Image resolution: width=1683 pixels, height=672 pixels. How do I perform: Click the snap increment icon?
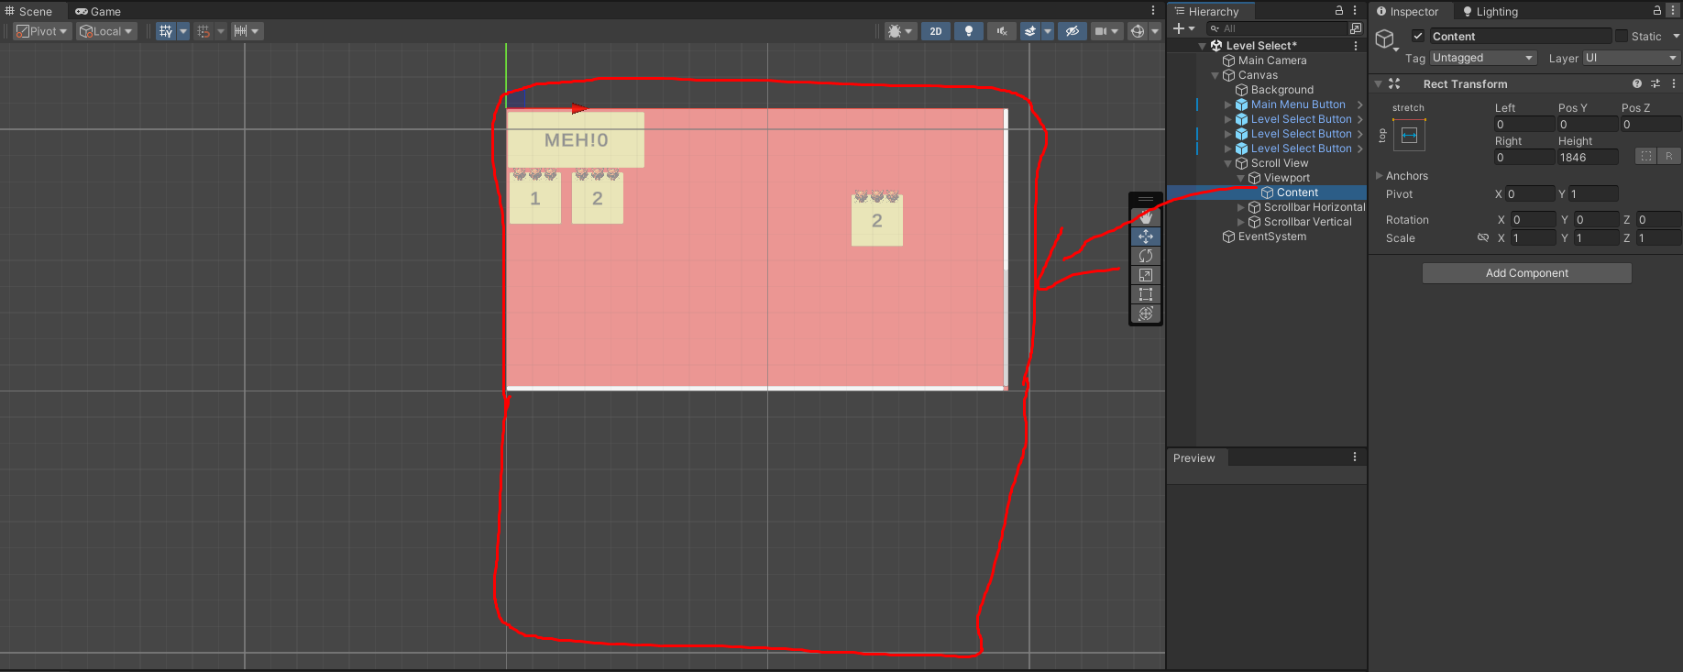tap(203, 31)
